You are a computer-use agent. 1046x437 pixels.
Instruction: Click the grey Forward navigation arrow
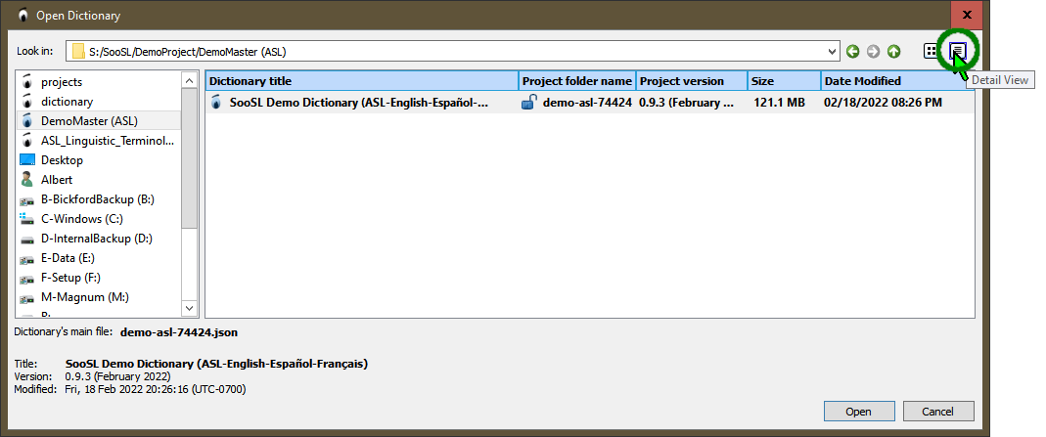point(873,51)
